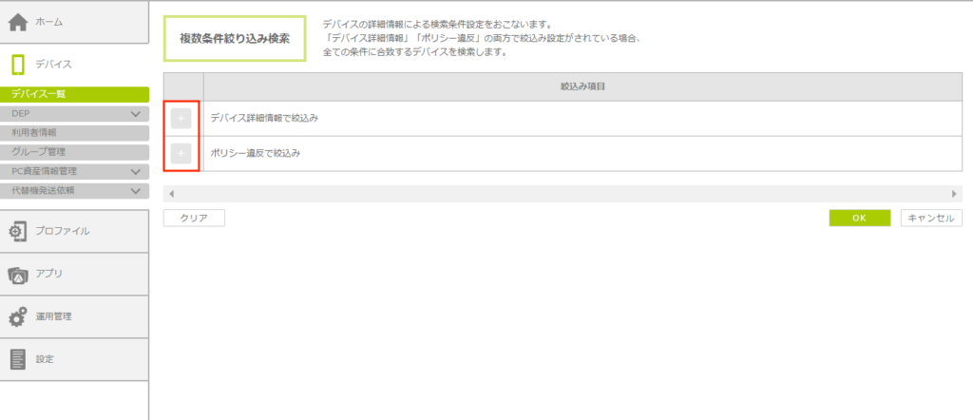Expand the デバイス詳細情報で絞込み plus button
Image resolution: width=973 pixels, height=420 pixels.
click(181, 119)
